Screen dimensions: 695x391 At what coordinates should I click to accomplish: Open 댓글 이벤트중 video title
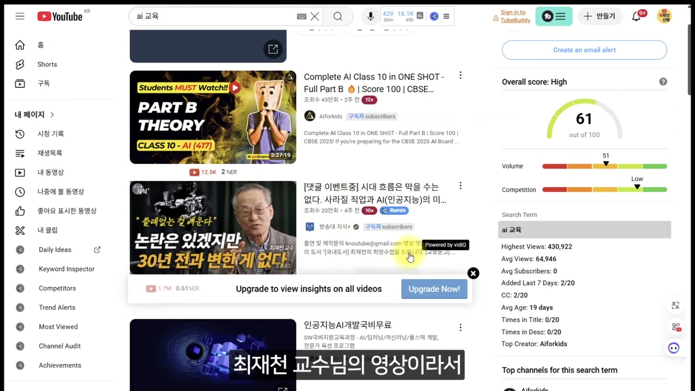click(375, 193)
